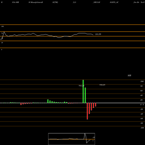Click the SI(TM) header text
This screenshot has height=145, width=145.
coord(55,2)
